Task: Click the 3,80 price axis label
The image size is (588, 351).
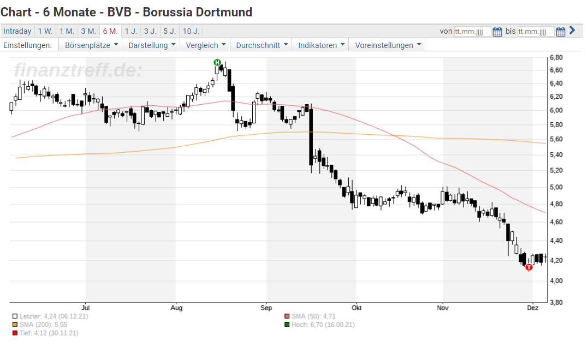Action: [556, 302]
